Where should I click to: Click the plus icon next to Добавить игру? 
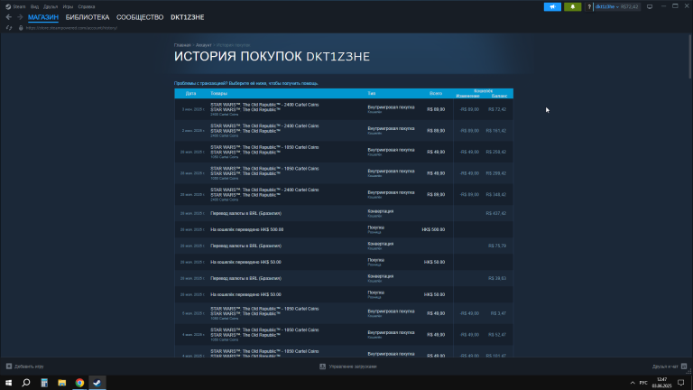point(9,367)
